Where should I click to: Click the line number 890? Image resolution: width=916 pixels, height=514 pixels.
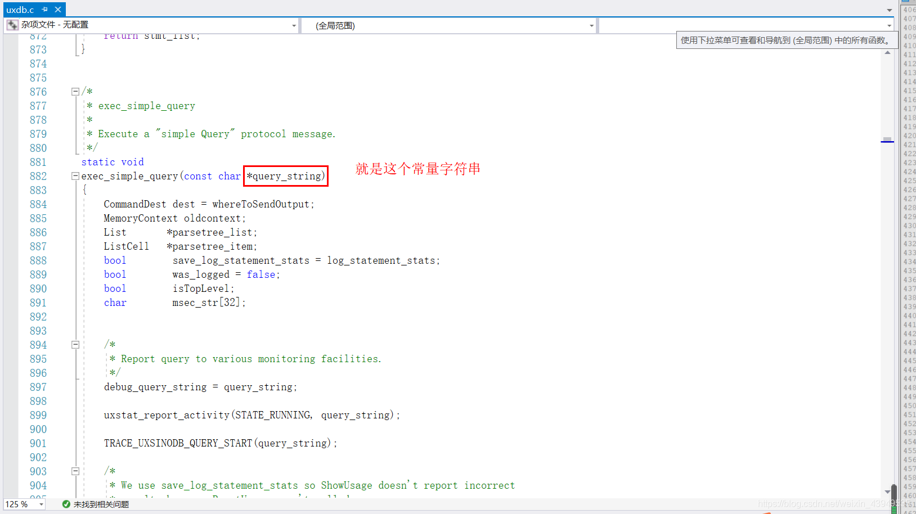tap(38, 288)
